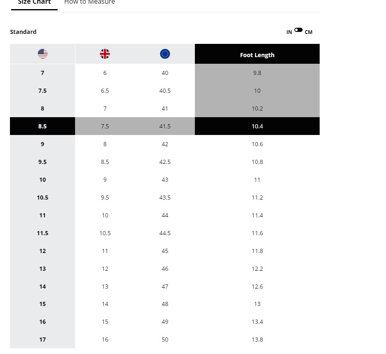This screenshot has width=386, height=354.
Task: Select the Size Chart tab
Action: pos(34,2)
